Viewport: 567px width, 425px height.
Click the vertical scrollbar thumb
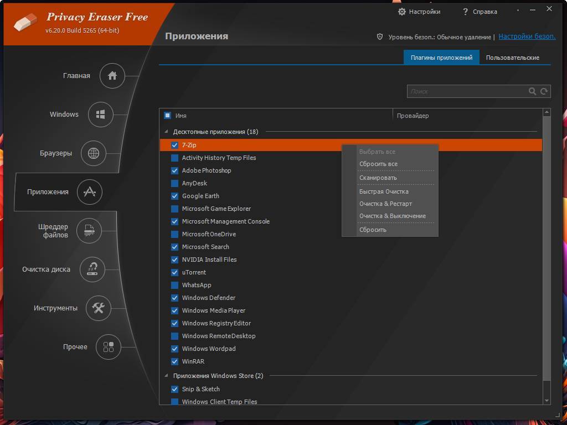(x=547, y=248)
